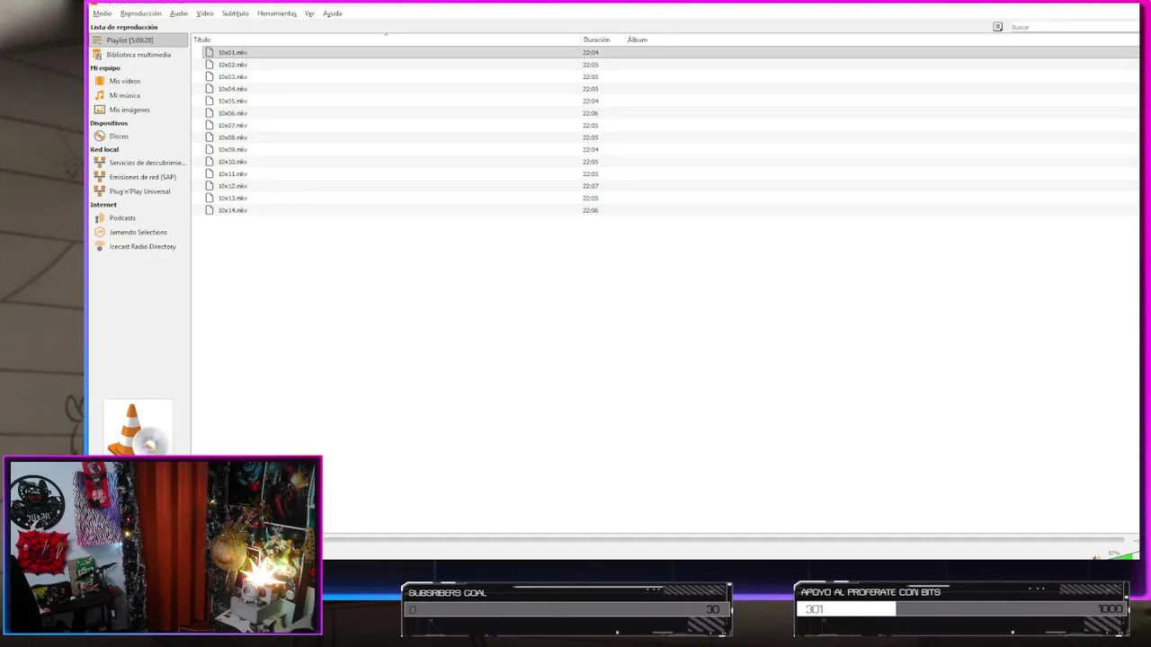
Task: Click file icon beside 10x04.mkv
Action: tap(210, 89)
